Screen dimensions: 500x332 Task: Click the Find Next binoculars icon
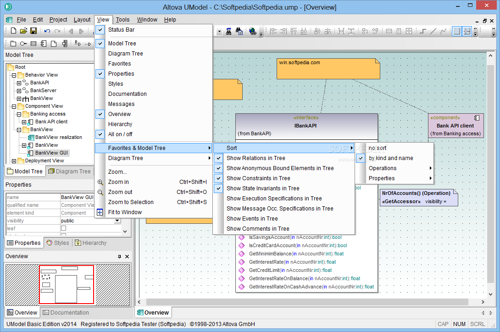pyautogui.click(x=228, y=31)
